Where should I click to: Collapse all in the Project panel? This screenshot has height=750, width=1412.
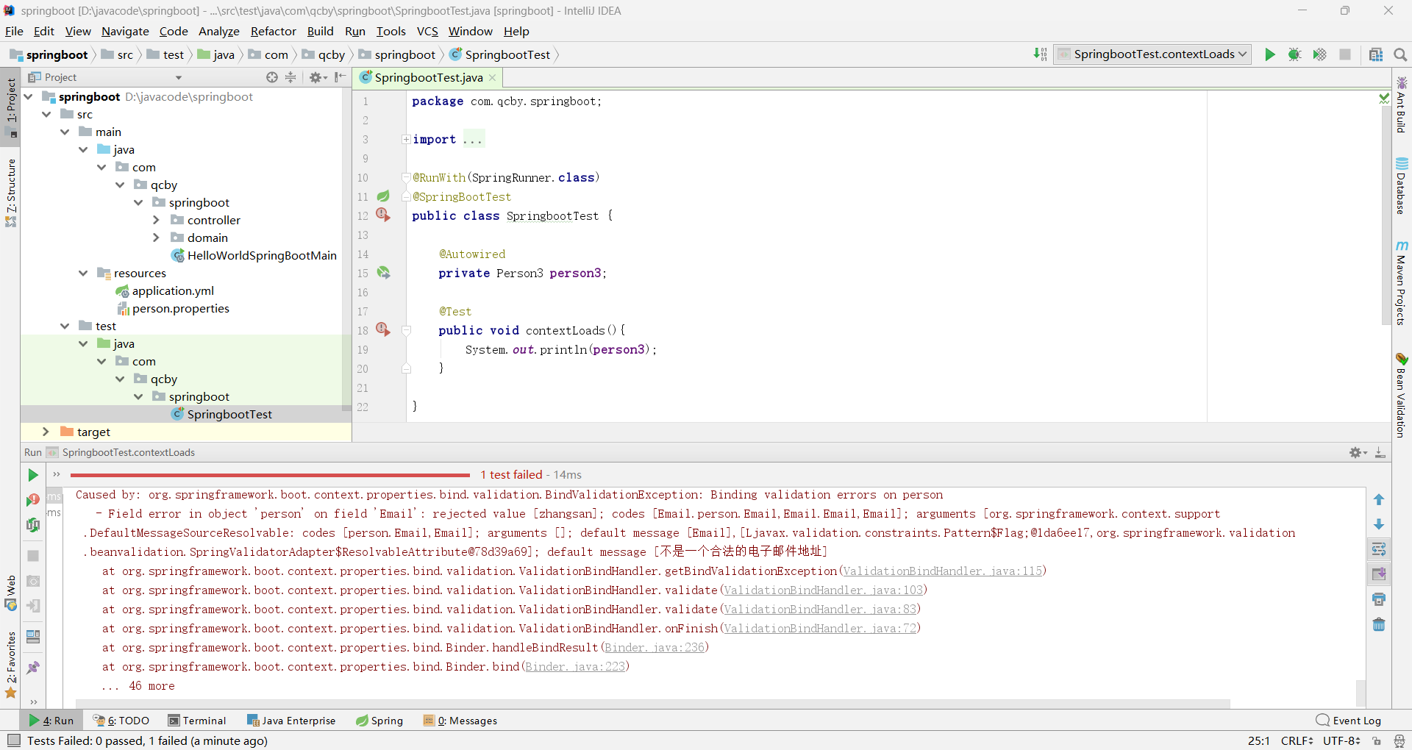[290, 77]
